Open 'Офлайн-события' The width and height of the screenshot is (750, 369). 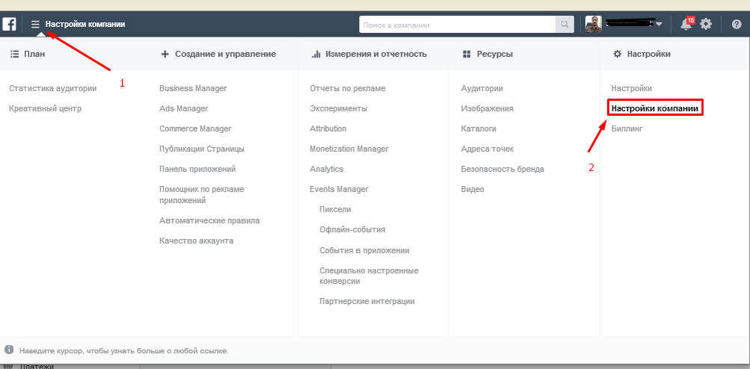pos(352,229)
